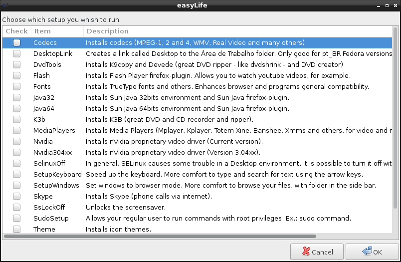
Task: Sort by the Check column header
Action: point(17,31)
